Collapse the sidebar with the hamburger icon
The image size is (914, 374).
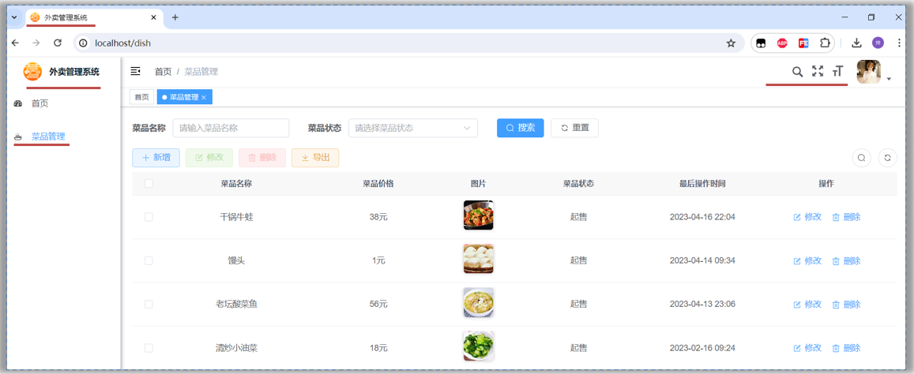click(135, 72)
